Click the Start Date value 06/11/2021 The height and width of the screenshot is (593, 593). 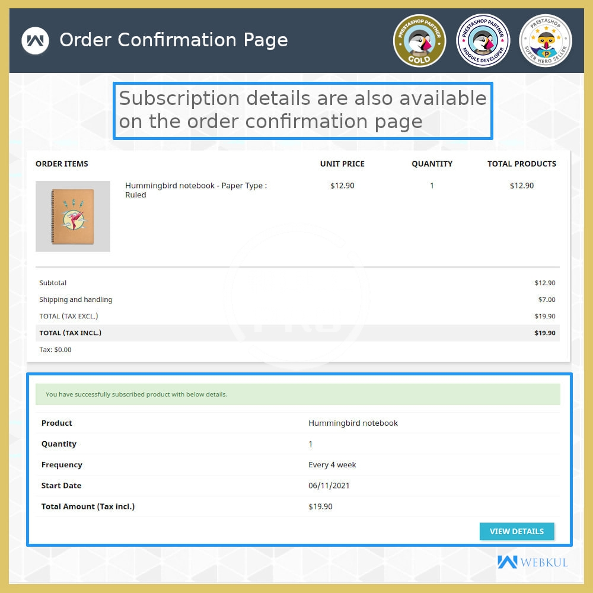click(329, 486)
